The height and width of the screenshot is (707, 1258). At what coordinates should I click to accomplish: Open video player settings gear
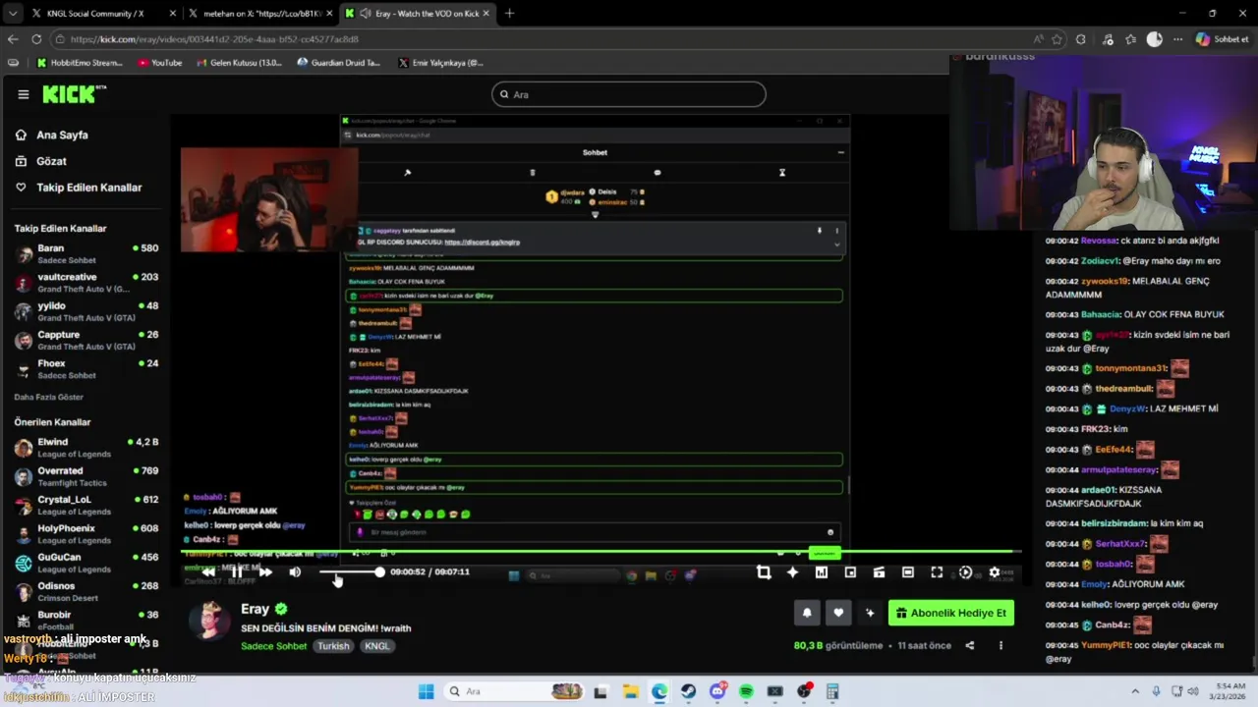pos(995,572)
